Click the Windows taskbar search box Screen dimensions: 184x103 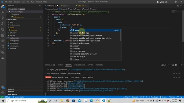26,100
